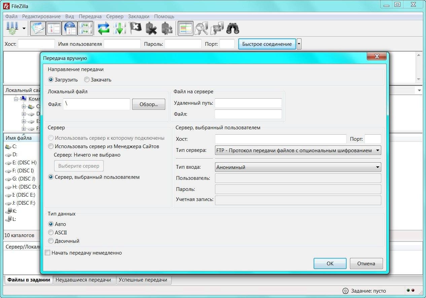Open the Сервер menu
426x298 pixels.
click(x=115, y=16)
